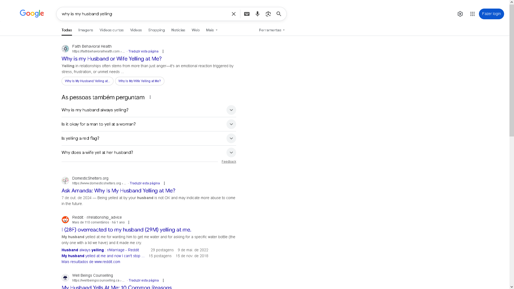Screen dimensions: 514x289
Task: Click the Well Beings Counselling favicon
Action: pyautogui.click(x=65, y=278)
